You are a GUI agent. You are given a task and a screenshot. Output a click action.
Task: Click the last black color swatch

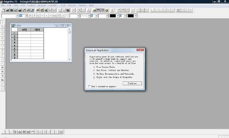point(131,16)
